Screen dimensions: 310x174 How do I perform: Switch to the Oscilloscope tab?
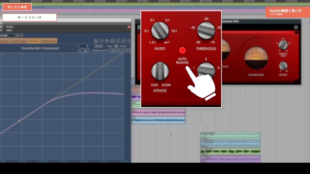[19, 41]
